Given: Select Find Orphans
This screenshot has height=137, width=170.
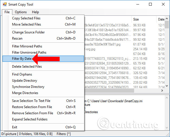Looking at the screenshot, I should 22,74.
